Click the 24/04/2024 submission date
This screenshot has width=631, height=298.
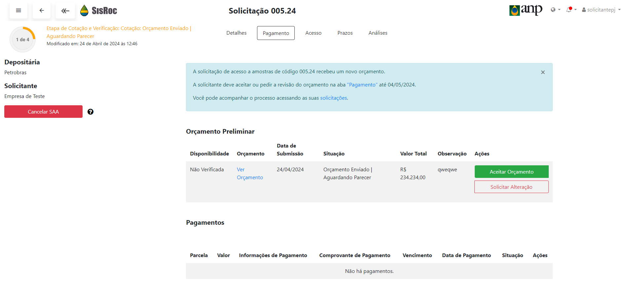(290, 170)
